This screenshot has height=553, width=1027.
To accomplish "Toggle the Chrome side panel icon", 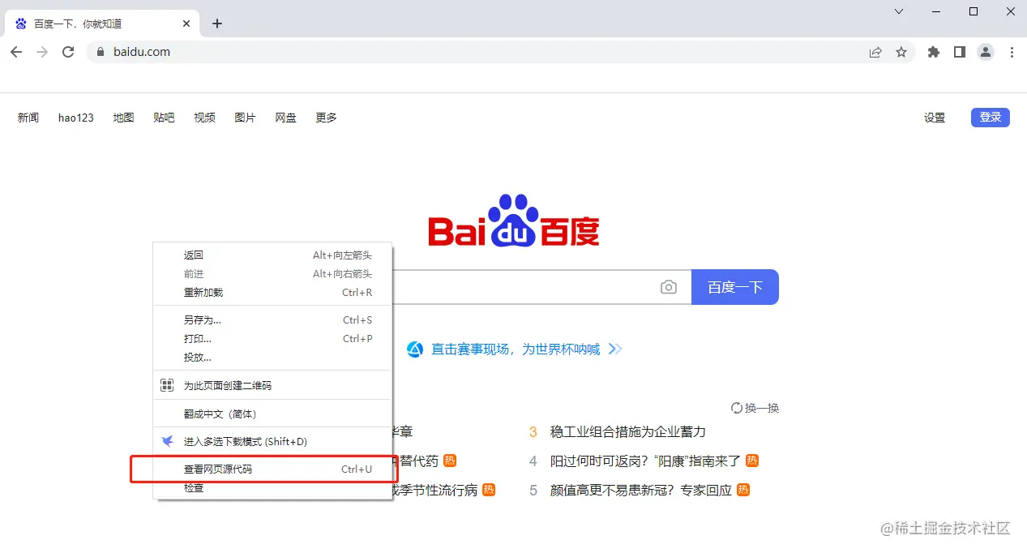I will [x=960, y=52].
